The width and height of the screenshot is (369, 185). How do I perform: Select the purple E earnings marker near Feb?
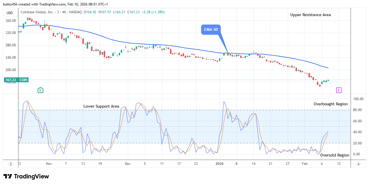[x=339, y=90]
